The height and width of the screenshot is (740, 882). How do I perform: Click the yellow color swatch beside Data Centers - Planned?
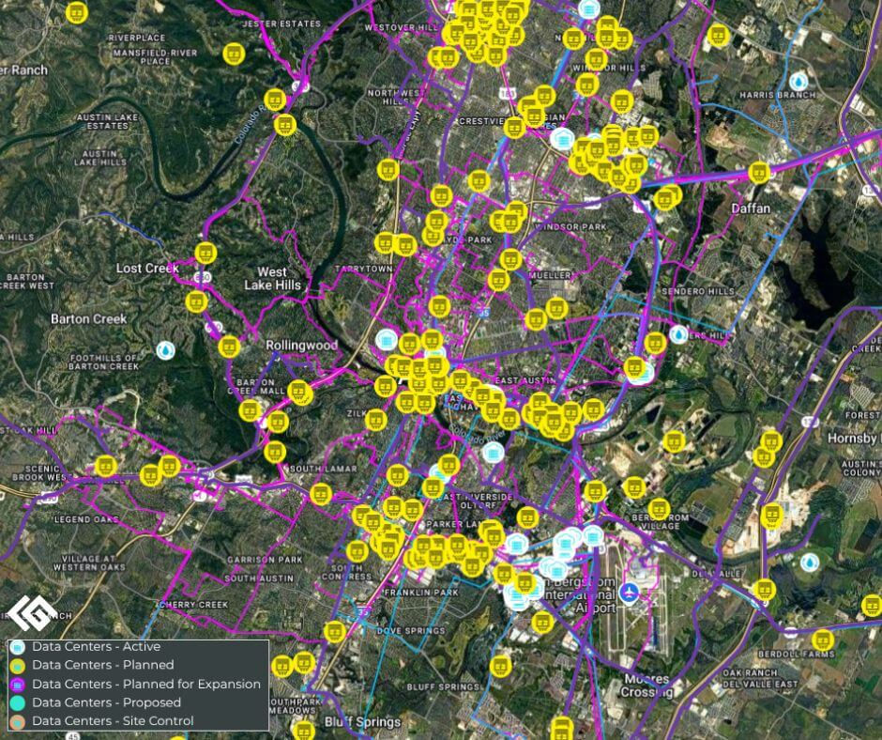pos(16,665)
